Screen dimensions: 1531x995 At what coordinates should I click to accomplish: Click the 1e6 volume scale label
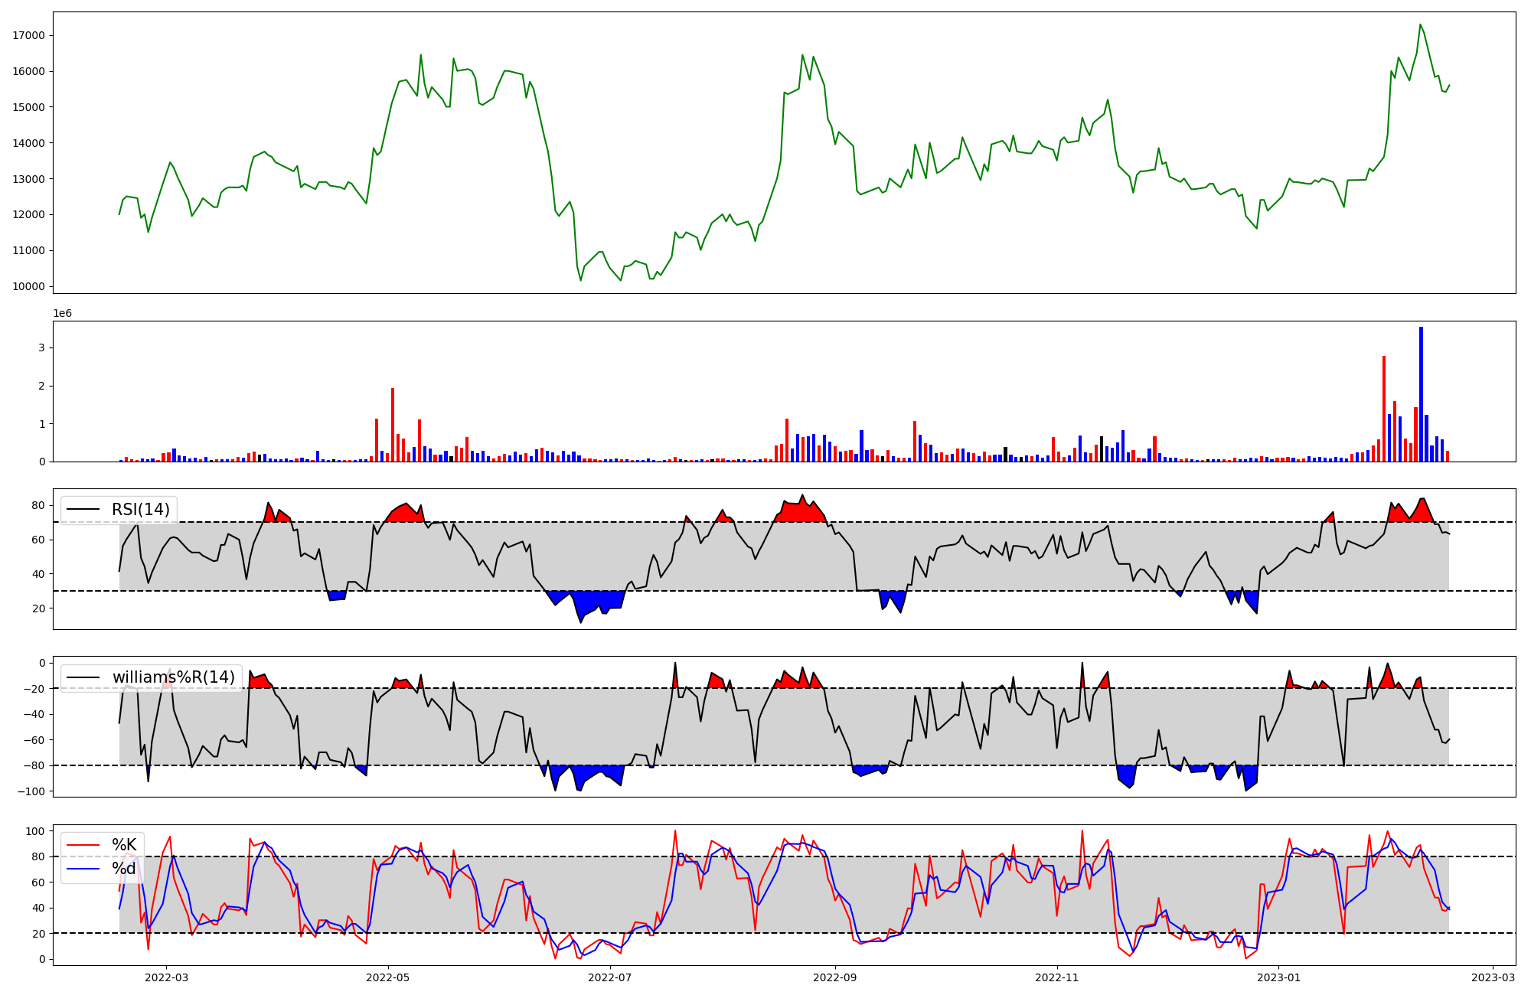pyautogui.click(x=62, y=314)
